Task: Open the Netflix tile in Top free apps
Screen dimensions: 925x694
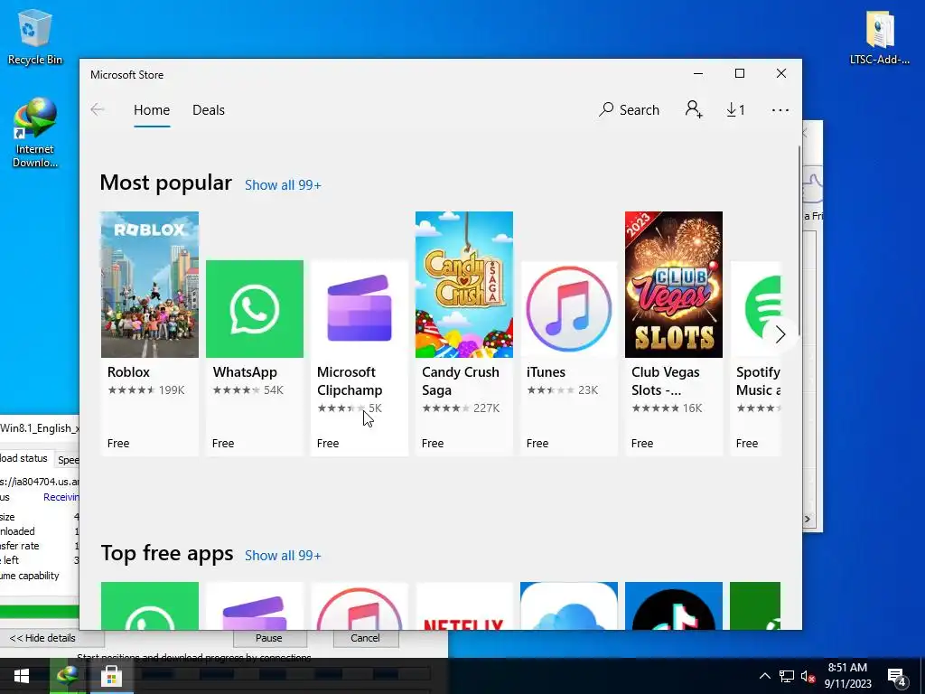Action: (x=464, y=606)
